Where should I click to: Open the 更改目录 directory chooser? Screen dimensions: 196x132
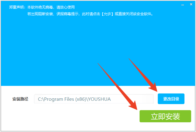tap(171, 99)
